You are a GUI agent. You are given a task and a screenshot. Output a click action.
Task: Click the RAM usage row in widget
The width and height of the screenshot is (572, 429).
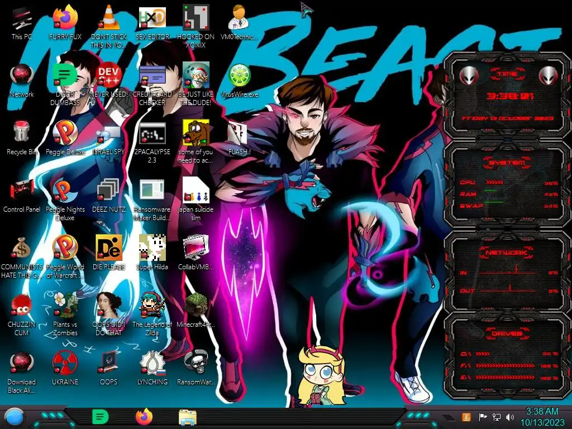tap(509, 194)
